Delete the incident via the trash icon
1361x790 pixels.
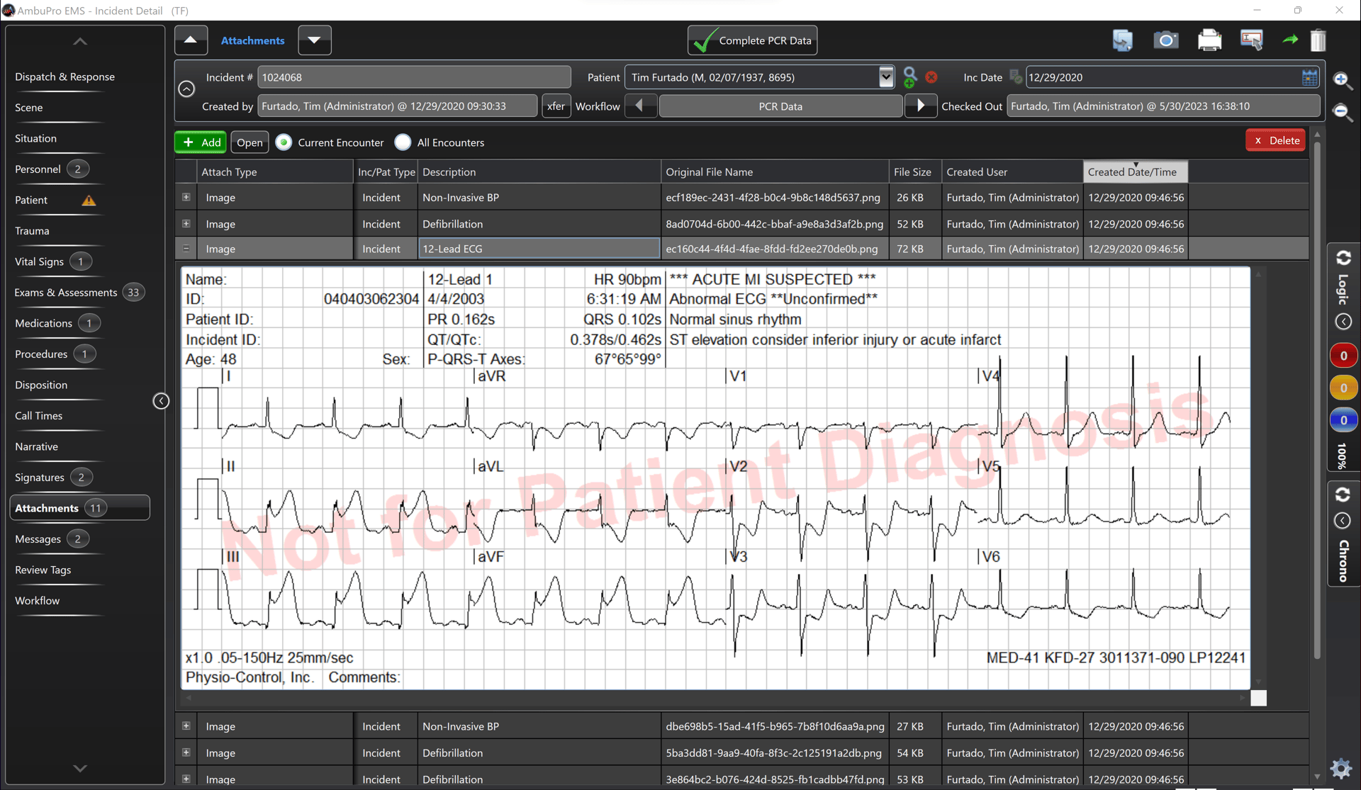[x=1318, y=40]
